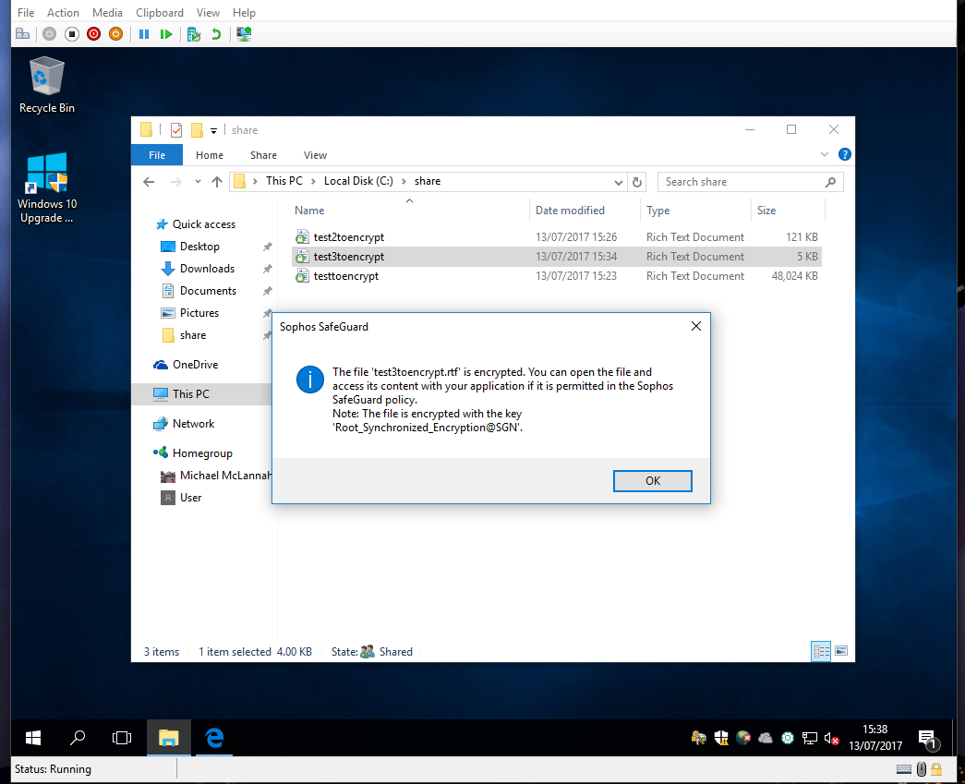This screenshot has width=965, height=784.
Task: Switch to details view in Explorer status bar
Action: [x=821, y=651]
